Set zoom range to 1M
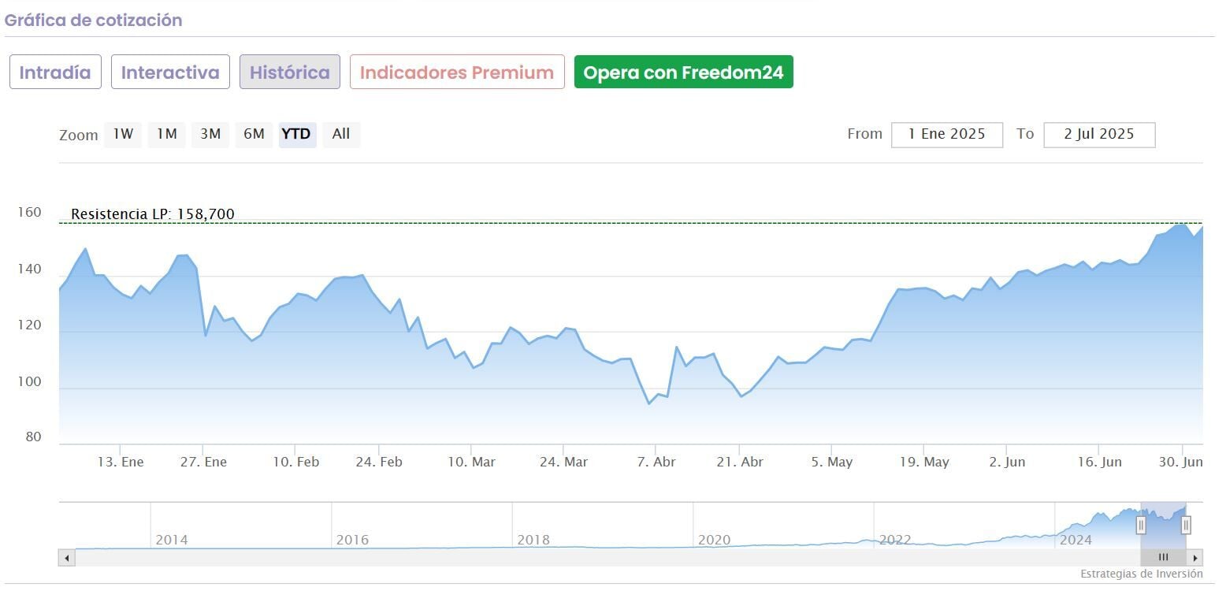The height and width of the screenshot is (602, 1226). tap(166, 134)
